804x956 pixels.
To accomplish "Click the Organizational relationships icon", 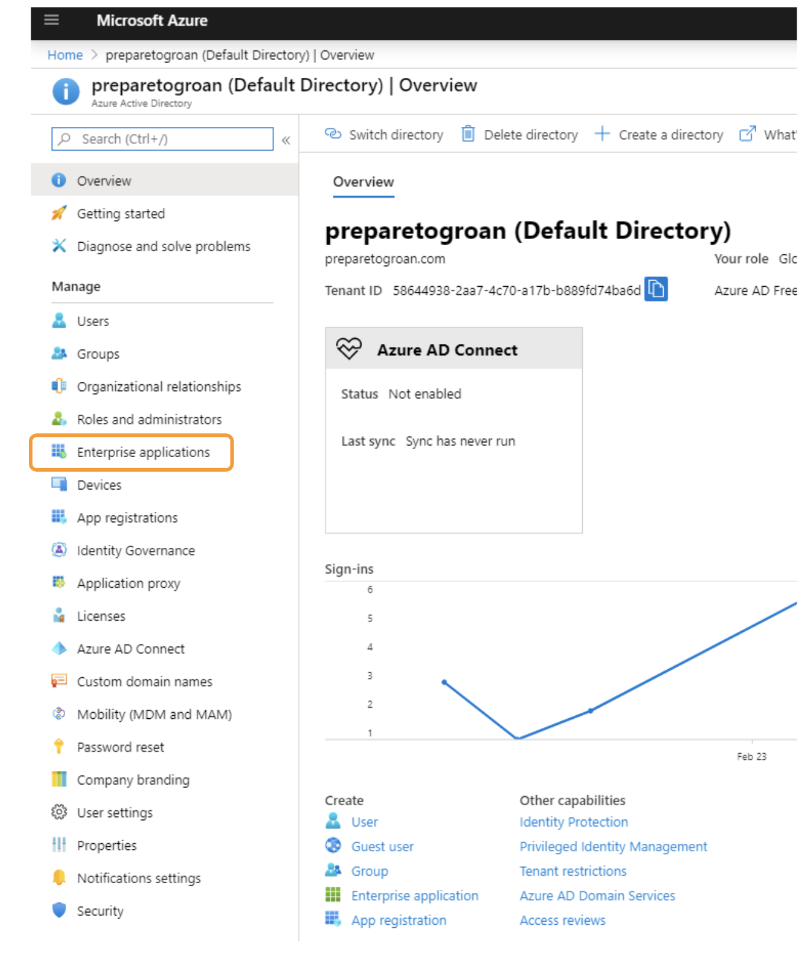I will 59,386.
